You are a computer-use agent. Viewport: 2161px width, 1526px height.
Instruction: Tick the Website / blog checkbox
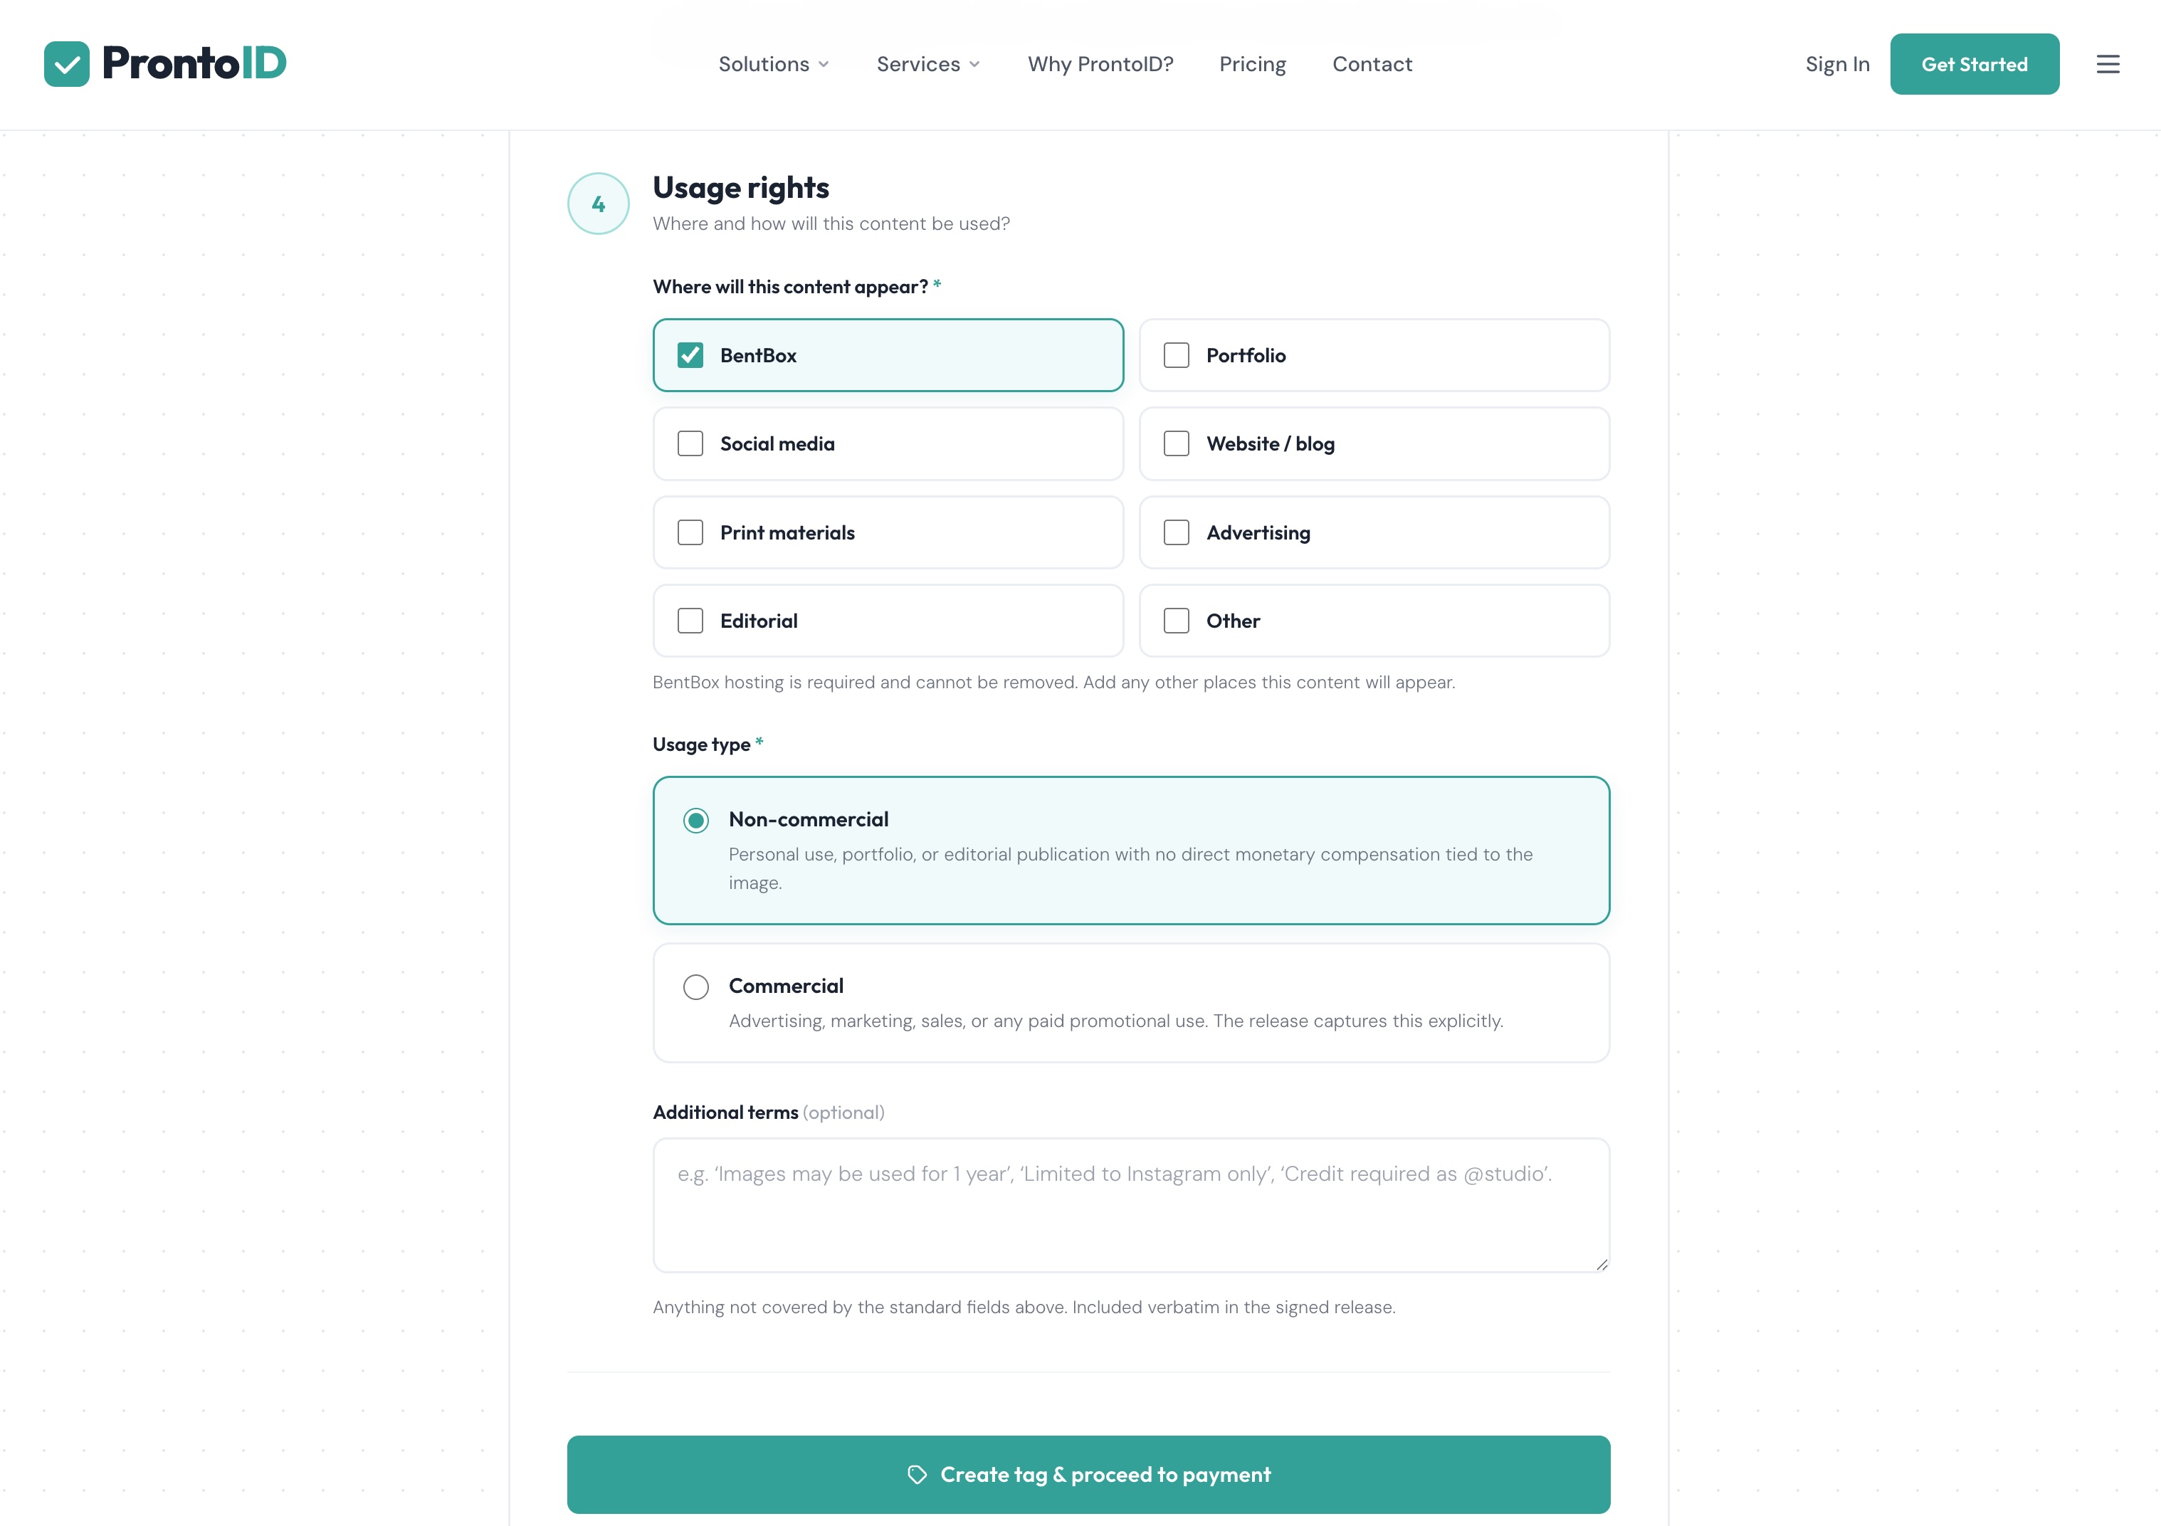point(1176,443)
